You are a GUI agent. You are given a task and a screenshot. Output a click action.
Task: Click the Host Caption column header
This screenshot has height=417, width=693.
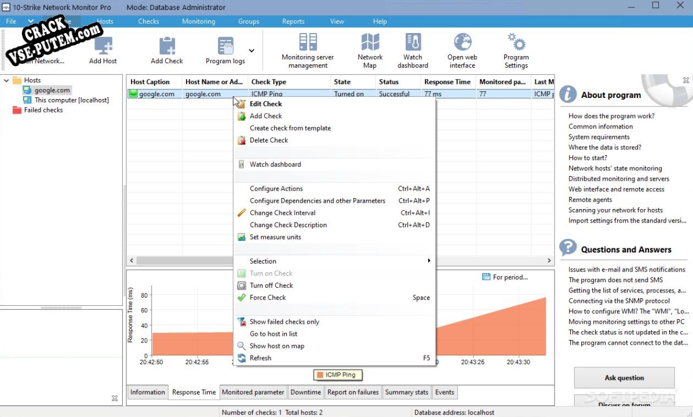155,82
